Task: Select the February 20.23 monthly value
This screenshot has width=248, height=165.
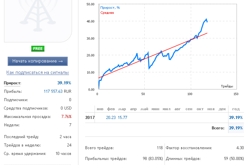Action: (x=111, y=118)
